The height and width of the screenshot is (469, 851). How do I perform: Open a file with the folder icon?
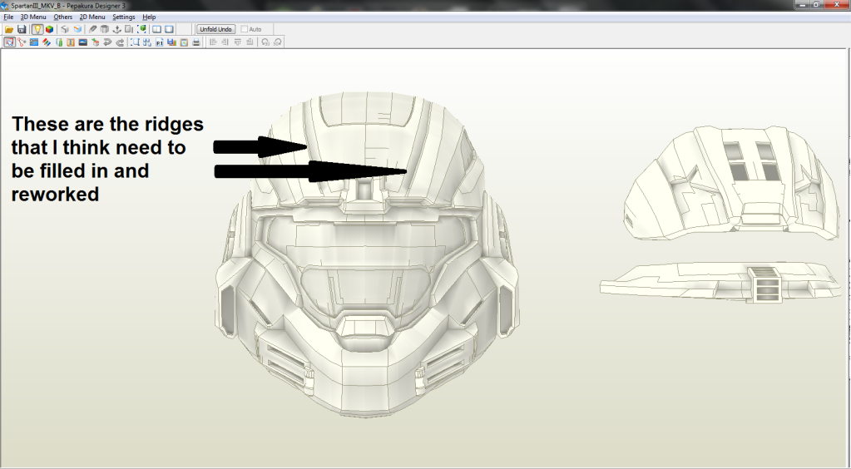pos(9,29)
